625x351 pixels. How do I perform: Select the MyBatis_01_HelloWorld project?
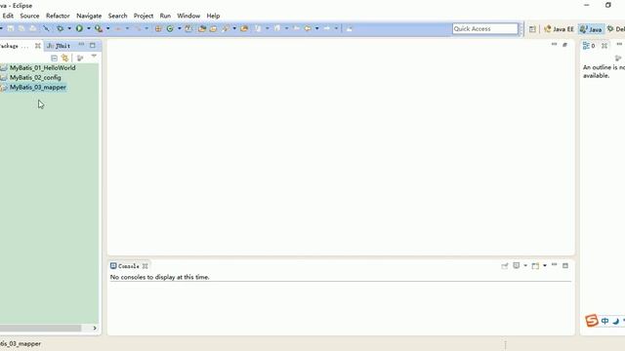pyautogui.click(x=43, y=67)
